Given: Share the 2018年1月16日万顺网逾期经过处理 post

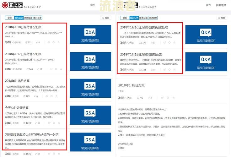Looking at the screenshot, I should [x=165, y=43].
